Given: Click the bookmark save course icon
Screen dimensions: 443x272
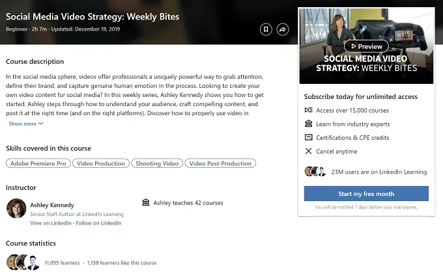Looking at the screenshot, I should click(x=265, y=29).
